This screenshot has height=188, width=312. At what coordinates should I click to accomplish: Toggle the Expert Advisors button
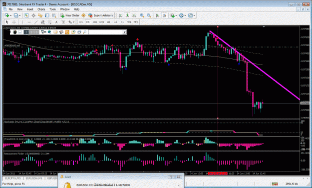tap(101, 15)
